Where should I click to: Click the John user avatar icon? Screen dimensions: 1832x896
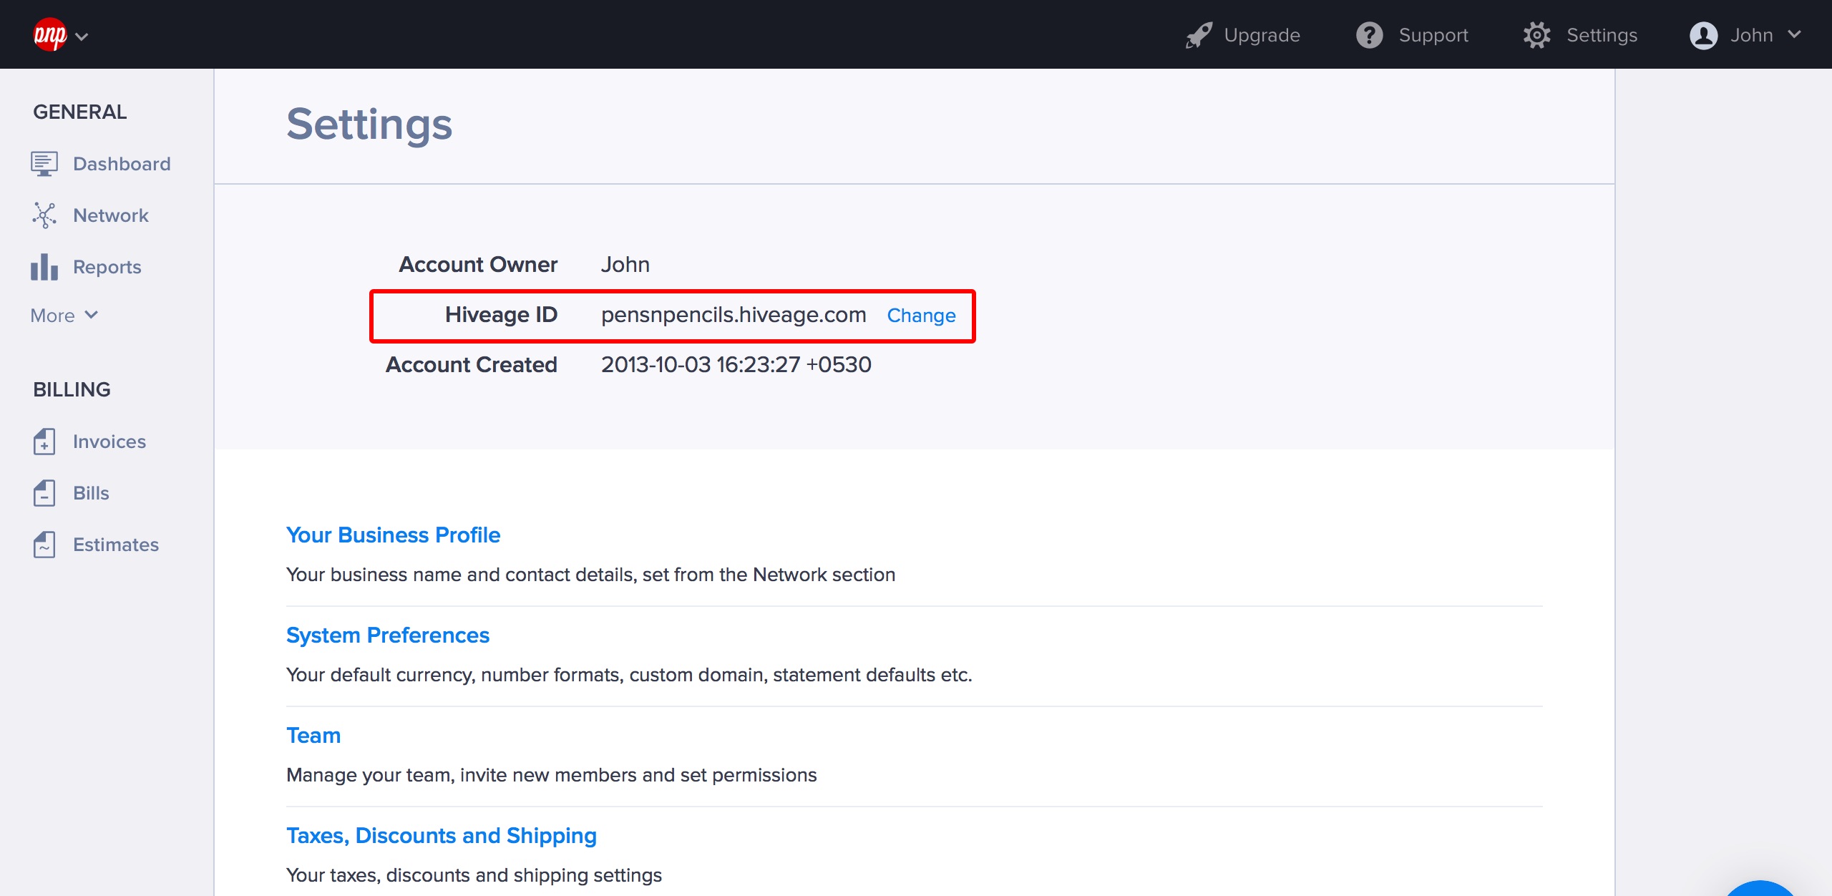tap(1703, 35)
